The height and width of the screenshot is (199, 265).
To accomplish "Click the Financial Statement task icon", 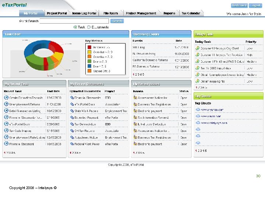I will [x=6, y=144].
